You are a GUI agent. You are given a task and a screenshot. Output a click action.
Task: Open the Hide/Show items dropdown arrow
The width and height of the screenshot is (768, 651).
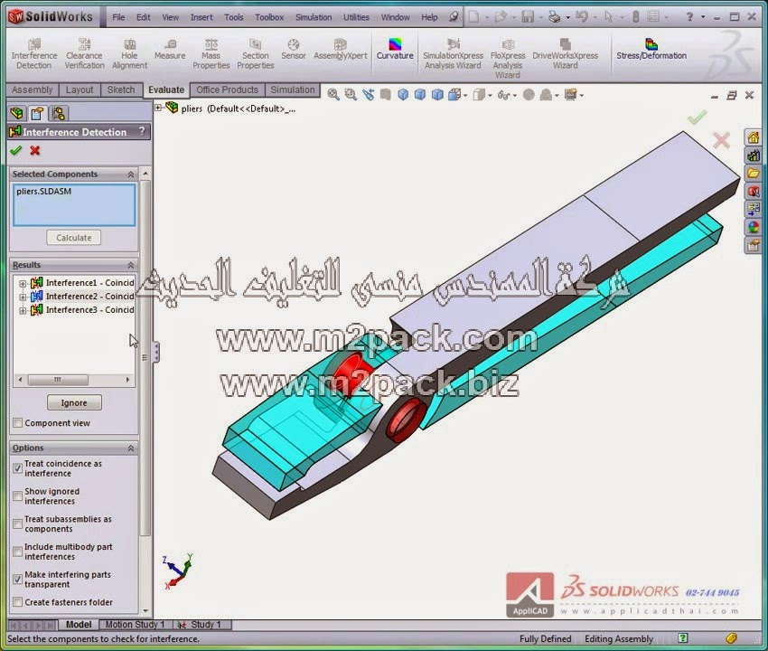pyautogui.click(x=515, y=96)
